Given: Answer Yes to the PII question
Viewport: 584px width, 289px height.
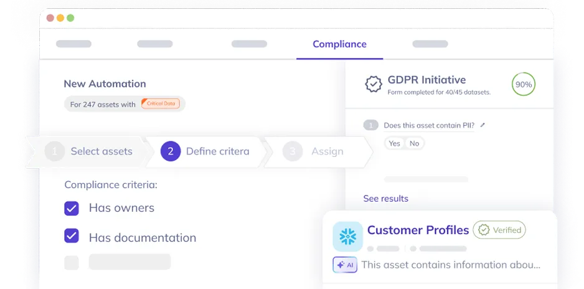Looking at the screenshot, I should coord(395,143).
